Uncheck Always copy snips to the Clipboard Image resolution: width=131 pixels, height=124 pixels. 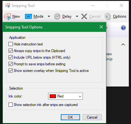point(10,51)
